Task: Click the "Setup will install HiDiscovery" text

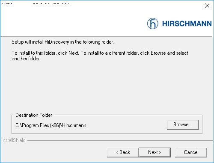Action: [x=62, y=42]
